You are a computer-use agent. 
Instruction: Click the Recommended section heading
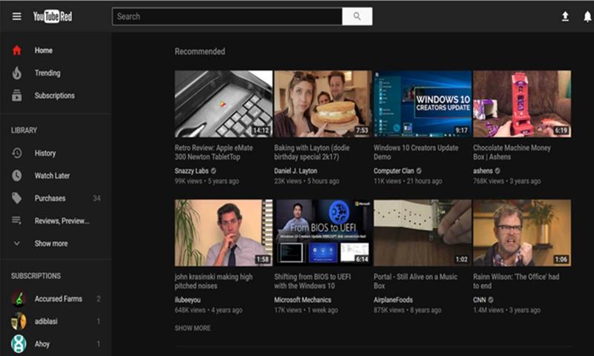click(200, 51)
